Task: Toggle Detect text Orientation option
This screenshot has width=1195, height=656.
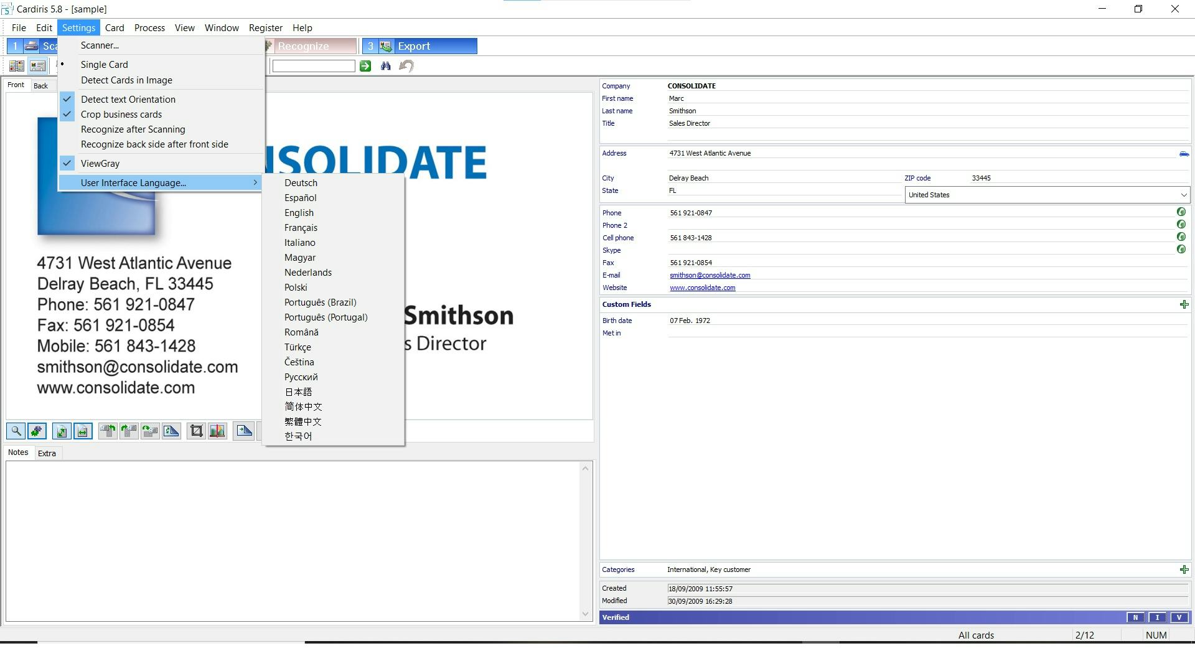Action: click(x=161, y=100)
